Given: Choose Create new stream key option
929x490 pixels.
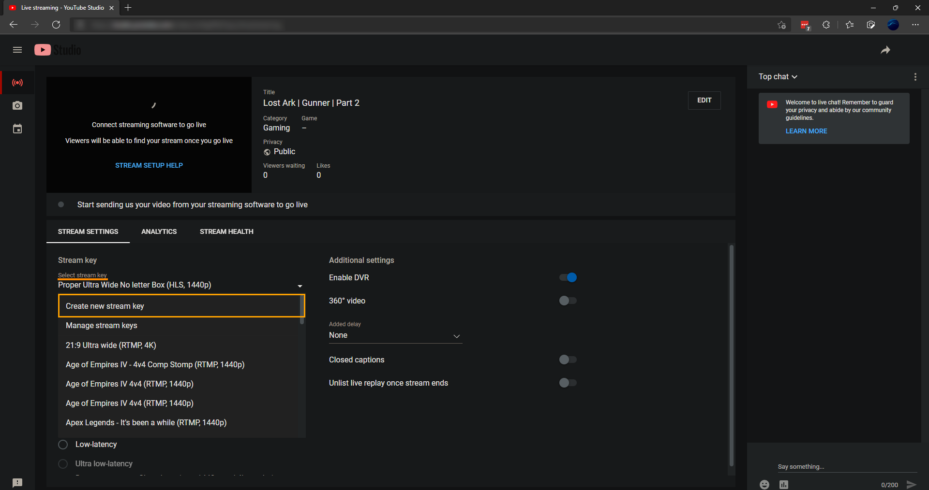Looking at the screenshot, I should [x=181, y=306].
